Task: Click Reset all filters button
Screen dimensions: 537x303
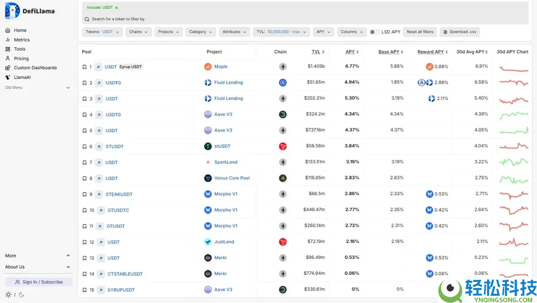Action: click(420, 32)
